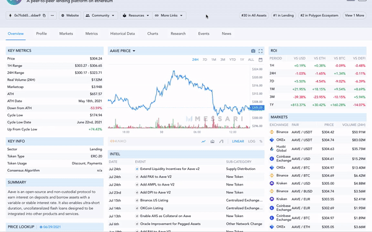Select the Overview tab
Screen dimensions: 372x232
(x=15, y=33)
